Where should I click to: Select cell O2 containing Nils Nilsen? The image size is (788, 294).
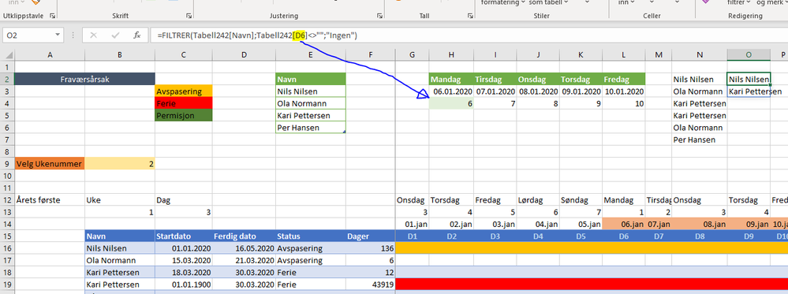pyautogui.click(x=749, y=79)
